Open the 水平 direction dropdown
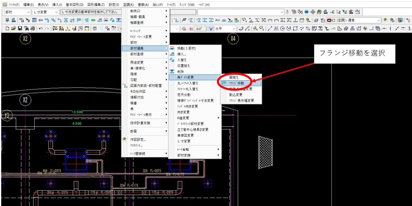412x206 pixels. pos(225,28)
